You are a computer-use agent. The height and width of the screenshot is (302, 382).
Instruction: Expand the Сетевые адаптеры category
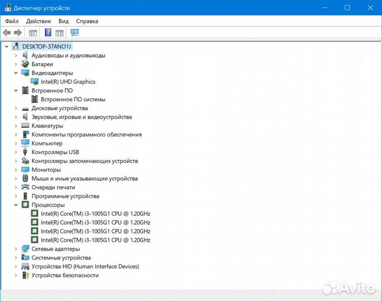(16, 249)
